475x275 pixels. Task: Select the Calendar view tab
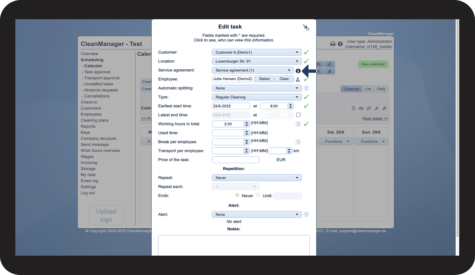[351, 89]
